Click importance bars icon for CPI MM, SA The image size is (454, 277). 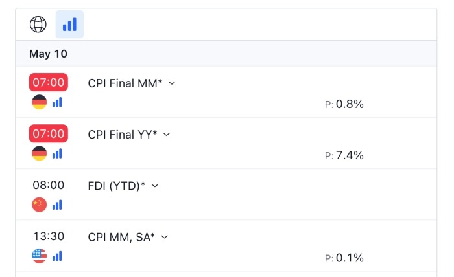57,256
